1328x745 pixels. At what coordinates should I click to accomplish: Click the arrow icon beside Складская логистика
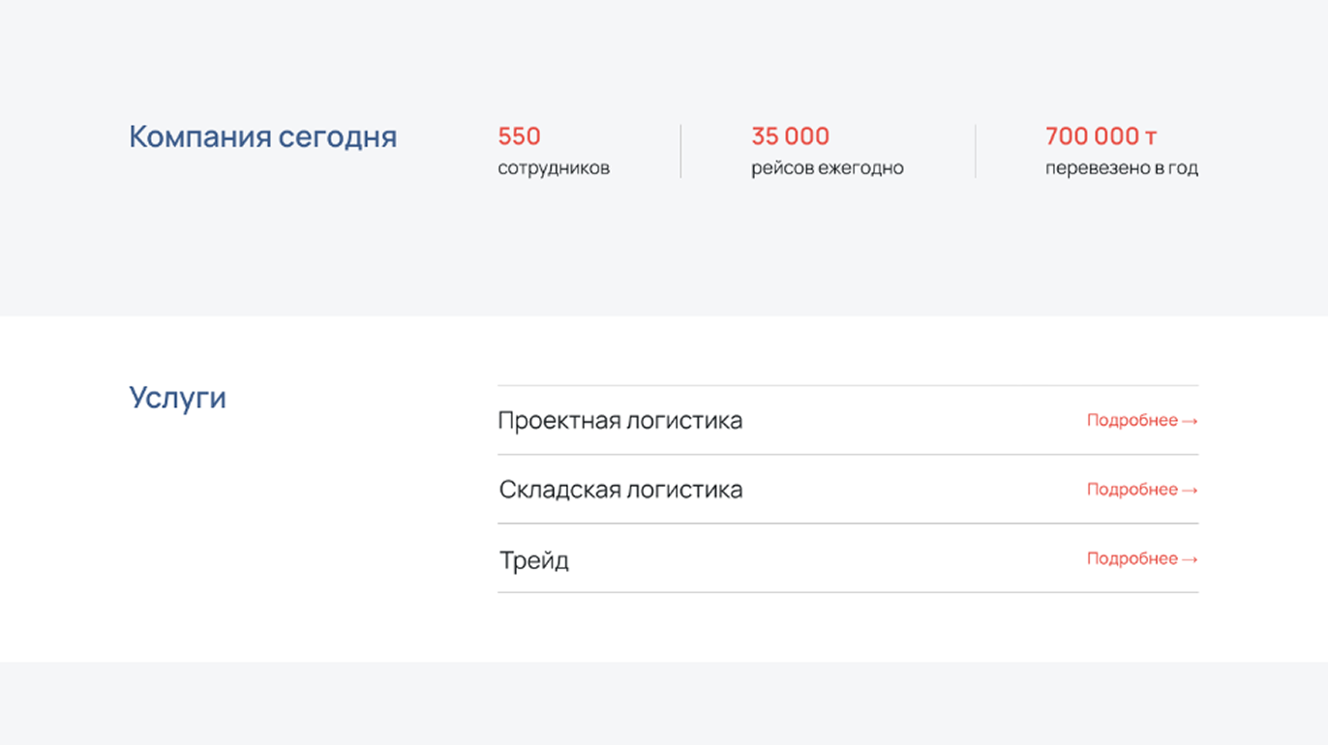1191,491
